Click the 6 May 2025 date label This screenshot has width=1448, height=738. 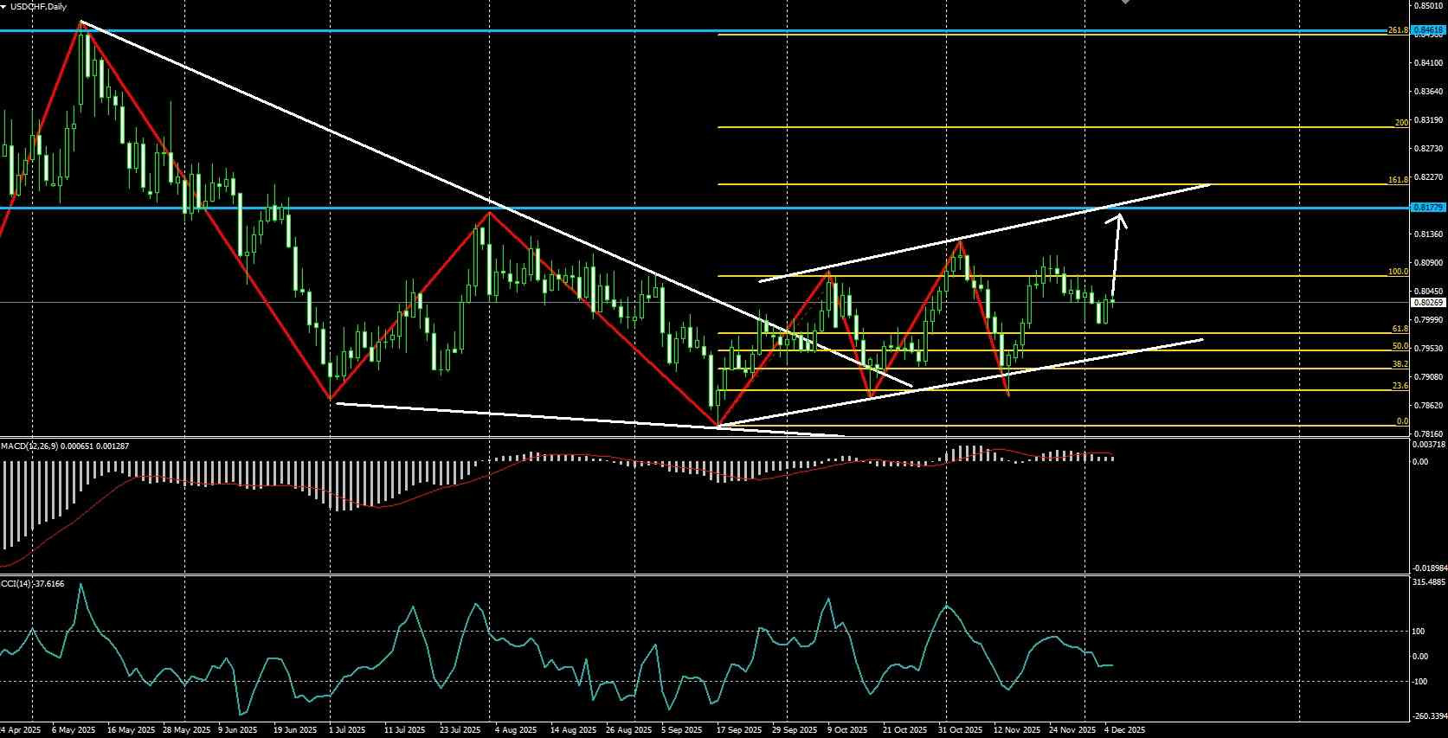(74, 730)
